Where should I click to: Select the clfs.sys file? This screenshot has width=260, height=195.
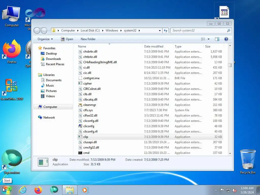tap(150, 110)
